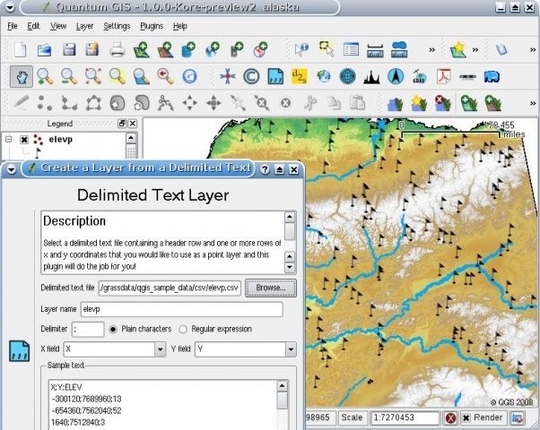Open the Plugins menu
Image resolution: width=540 pixels, height=430 pixels.
tap(152, 26)
